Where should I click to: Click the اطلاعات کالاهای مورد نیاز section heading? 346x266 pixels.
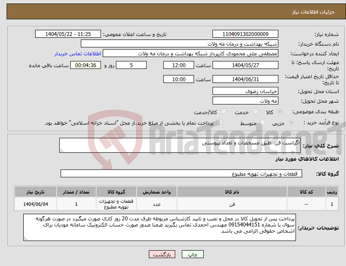(307, 159)
